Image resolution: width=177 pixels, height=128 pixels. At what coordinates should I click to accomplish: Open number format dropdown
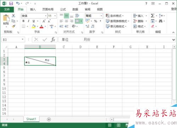point(101,16)
